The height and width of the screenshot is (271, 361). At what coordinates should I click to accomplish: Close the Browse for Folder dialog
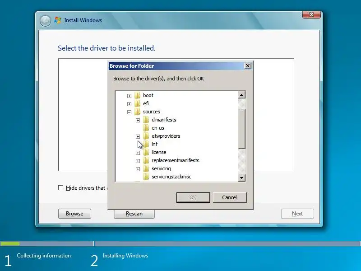(247, 66)
